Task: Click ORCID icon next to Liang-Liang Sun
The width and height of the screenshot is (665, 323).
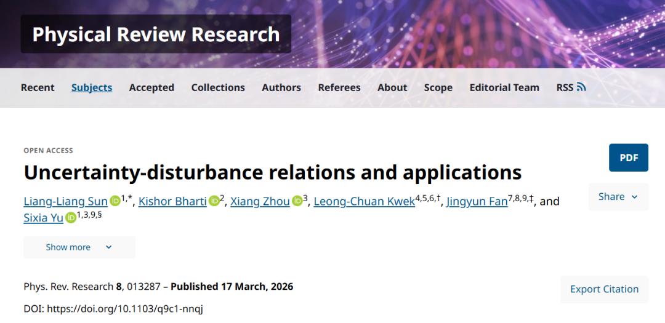Action: pos(115,201)
